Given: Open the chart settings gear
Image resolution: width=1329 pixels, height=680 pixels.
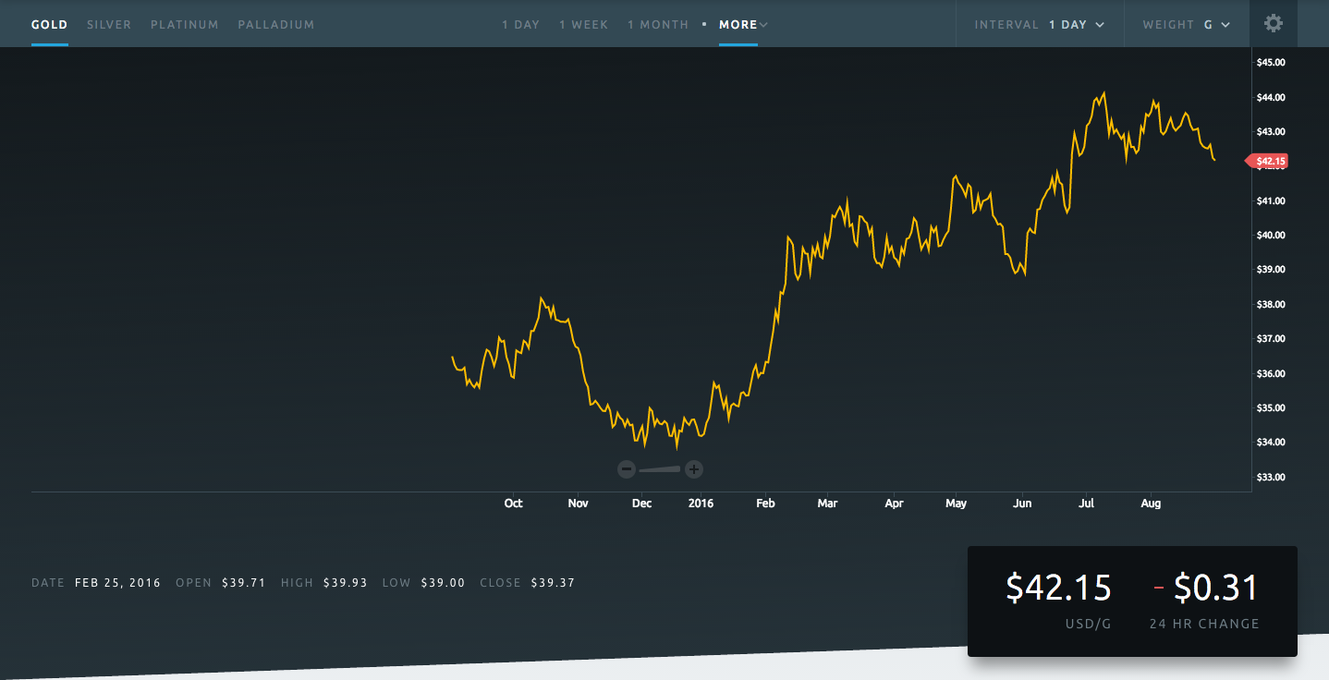Looking at the screenshot, I should click(x=1273, y=23).
